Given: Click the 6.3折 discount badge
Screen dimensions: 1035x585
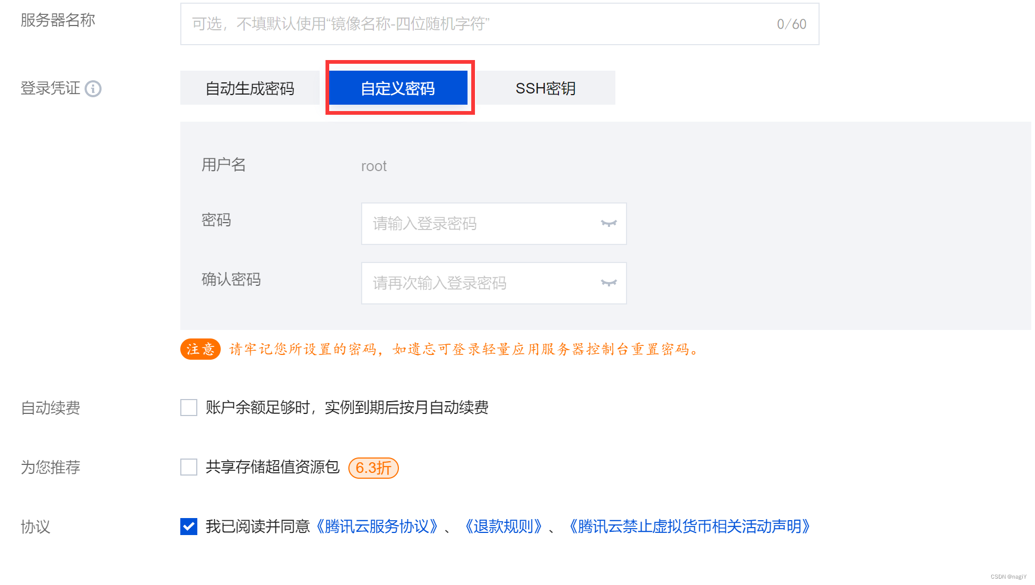Looking at the screenshot, I should 373,468.
